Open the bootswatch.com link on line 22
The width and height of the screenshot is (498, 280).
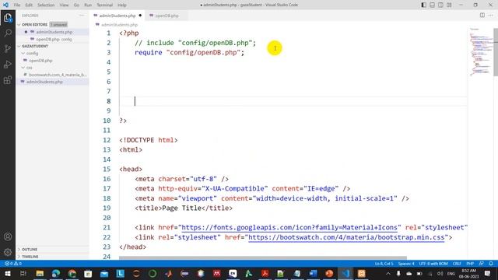pyautogui.click(x=346, y=237)
